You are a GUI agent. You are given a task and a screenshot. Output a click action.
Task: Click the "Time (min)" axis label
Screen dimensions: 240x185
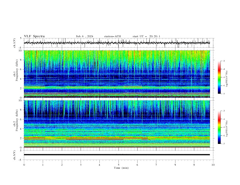click(121, 168)
